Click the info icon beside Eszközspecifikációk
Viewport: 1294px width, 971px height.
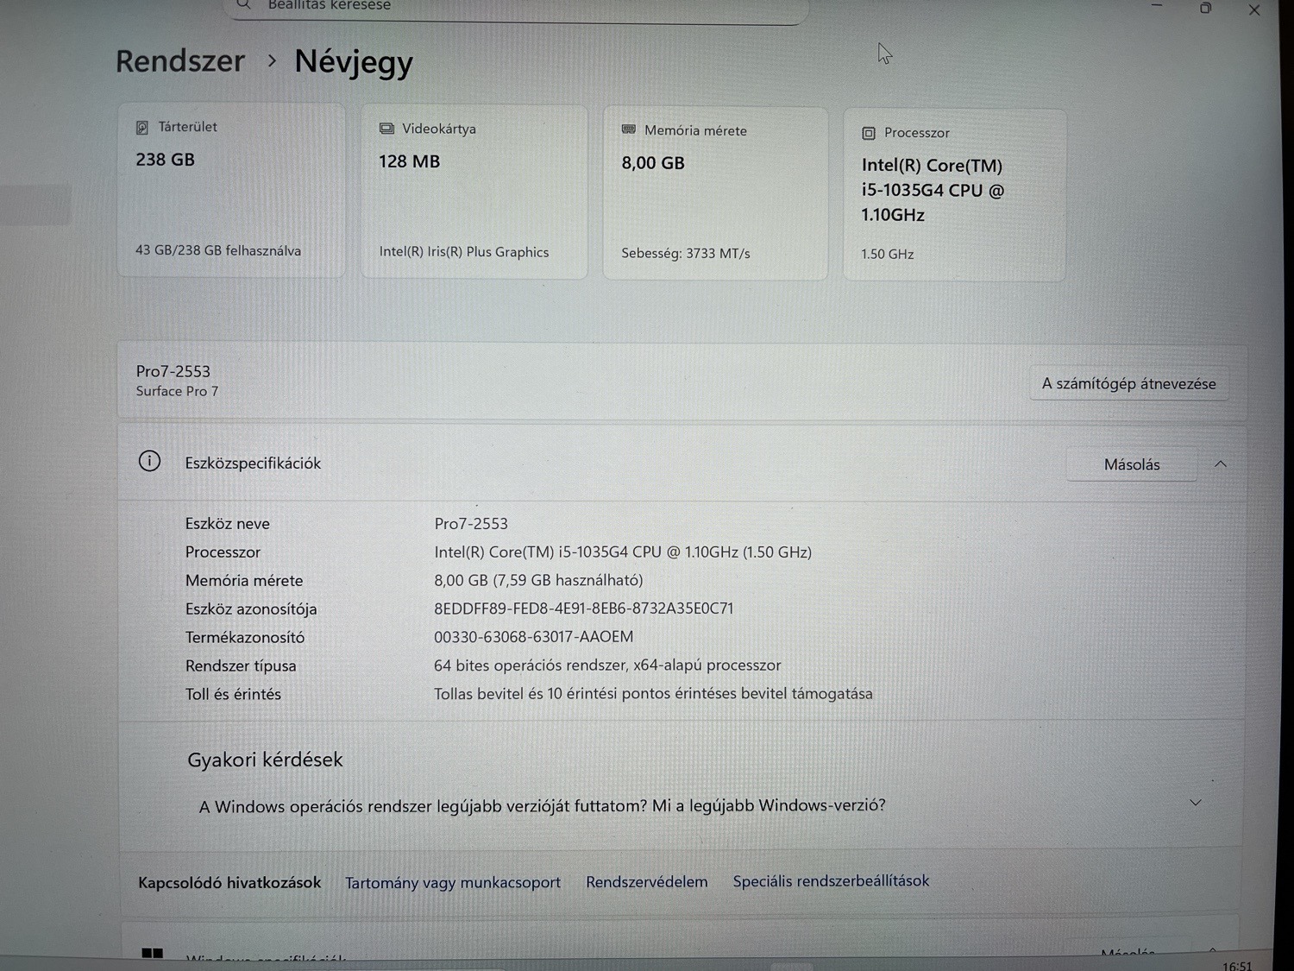click(149, 461)
